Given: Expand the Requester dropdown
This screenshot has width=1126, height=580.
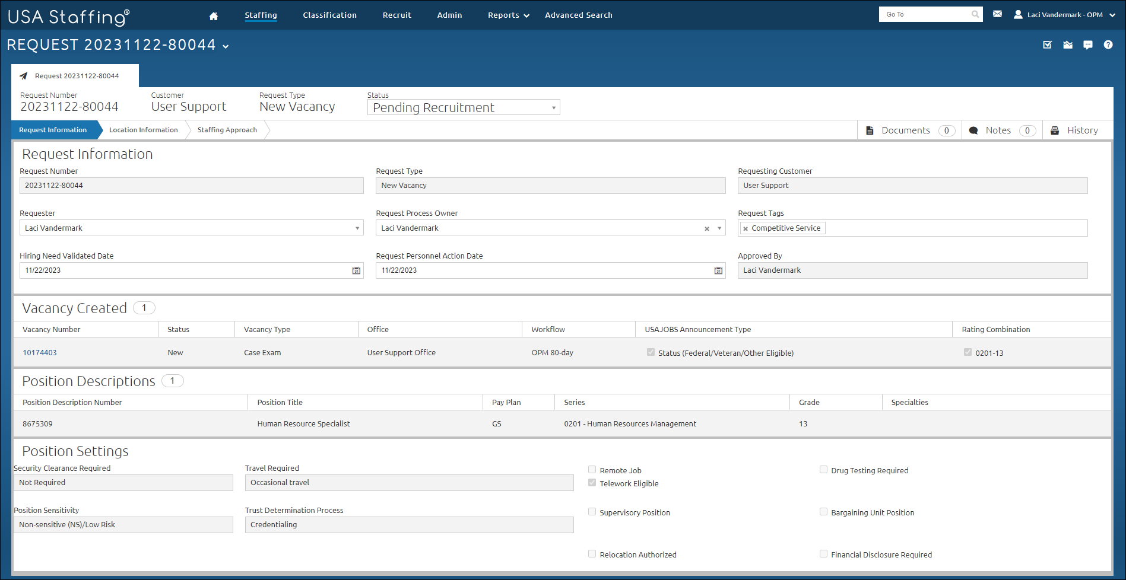Looking at the screenshot, I should 357,228.
